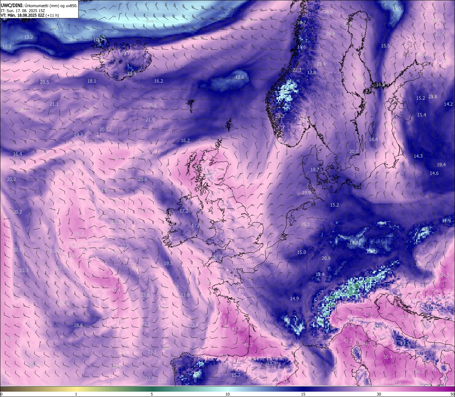The width and height of the screenshot is (455, 397).
Task: Click the map value '14.3'
Action: [418, 156]
